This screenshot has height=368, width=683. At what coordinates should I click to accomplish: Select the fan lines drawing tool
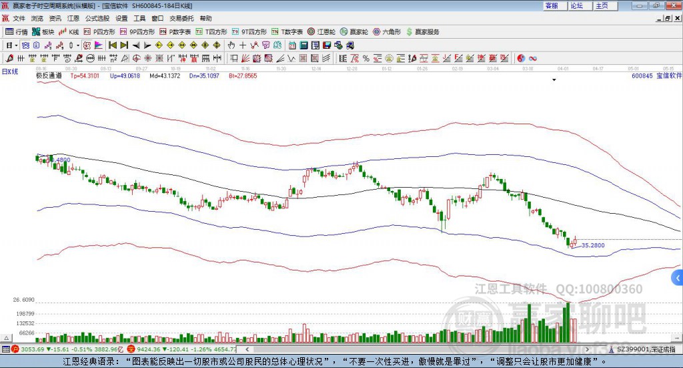coord(245,58)
